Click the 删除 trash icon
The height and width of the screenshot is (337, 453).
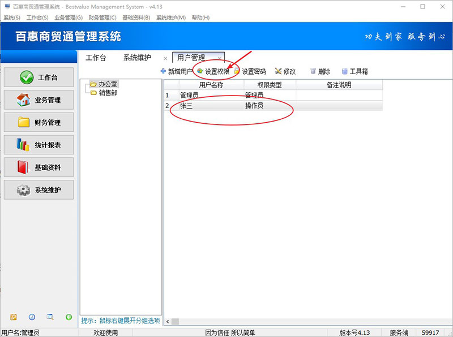pos(313,71)
